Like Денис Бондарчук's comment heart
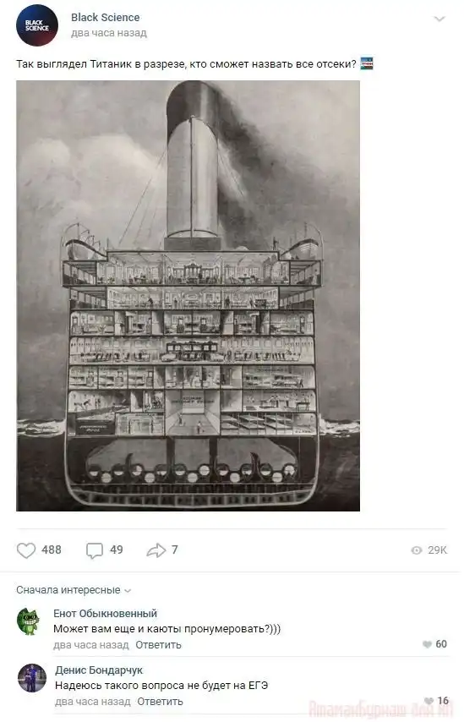464x722 pixels. pos(429,701)
